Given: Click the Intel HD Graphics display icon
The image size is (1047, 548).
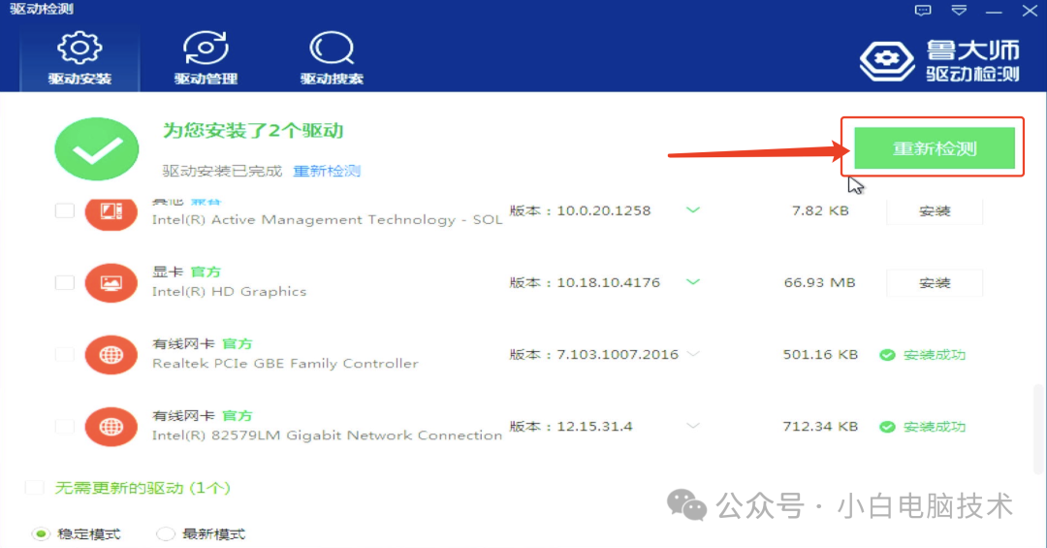Looking at the screenshot, I should pos(111,282).
